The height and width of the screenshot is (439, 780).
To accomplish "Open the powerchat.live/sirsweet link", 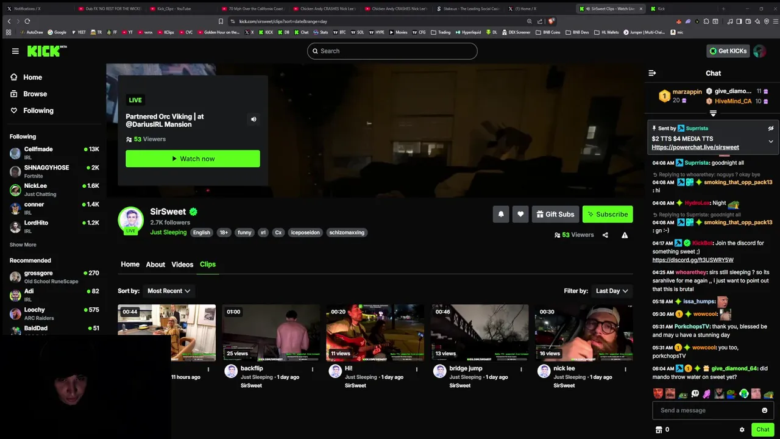I will pyautogui.click(x=695, y=148).
